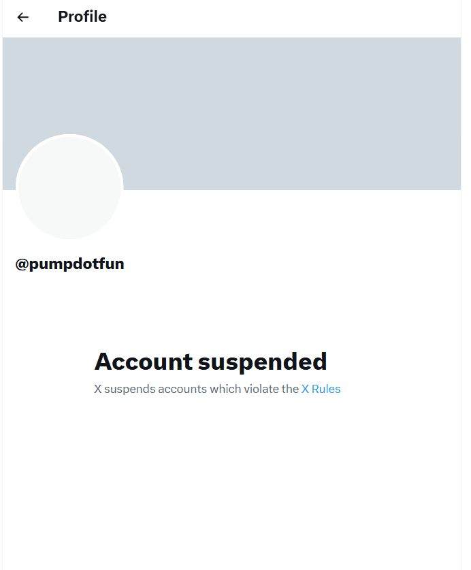Click the Account suspended heading
Viewport: 471px width, 570px height.
pyautogui.click(x=210, y=362)
